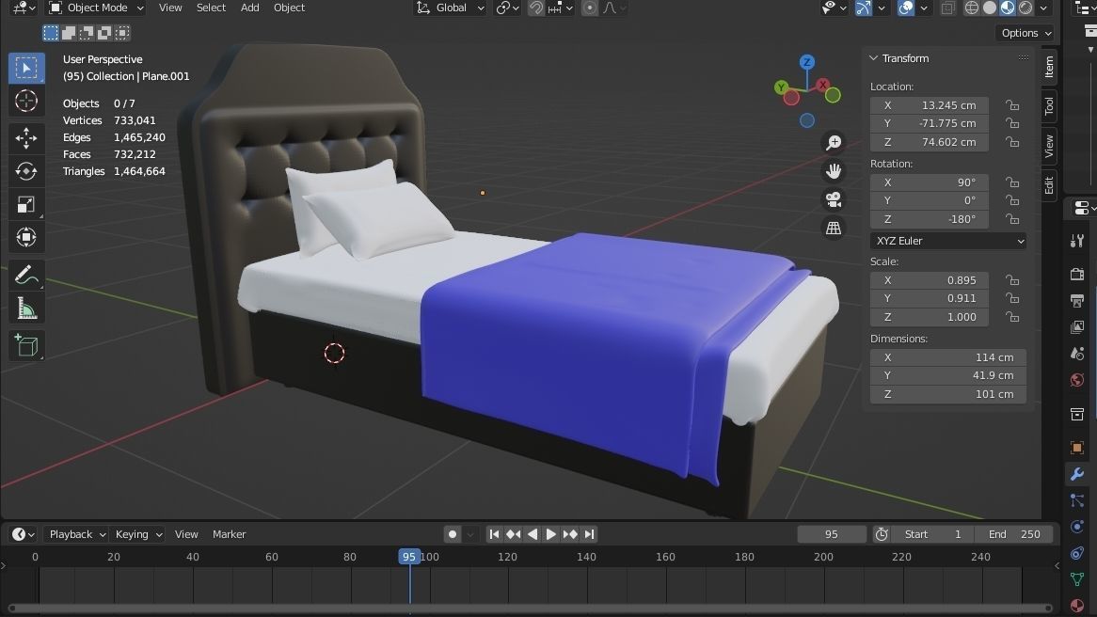Pick the Measure ruler tool
The height and width of the screenshot is (617, 1097).
pyautogui.click(x=26, y=308)
